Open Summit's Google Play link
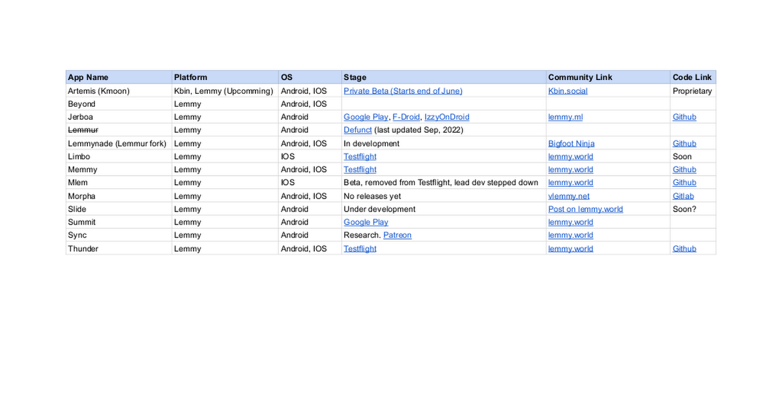The image size is (782, 410). (x=366, y=222)
